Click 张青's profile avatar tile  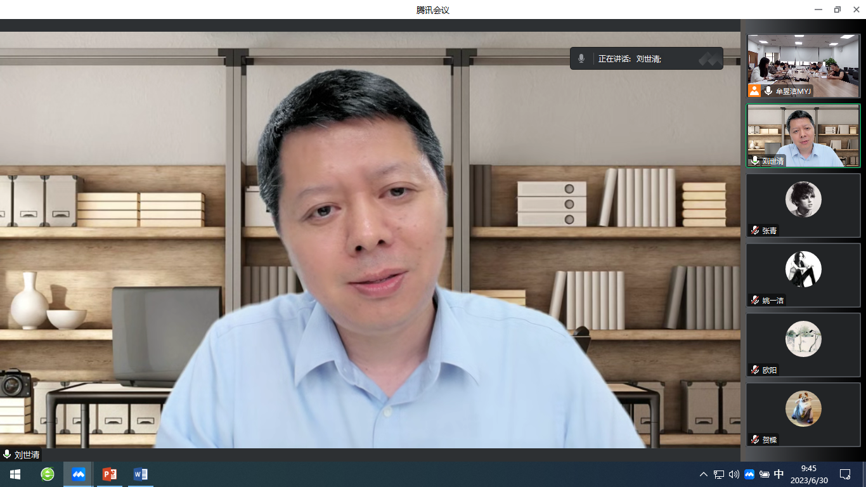[x=803, y=200]
